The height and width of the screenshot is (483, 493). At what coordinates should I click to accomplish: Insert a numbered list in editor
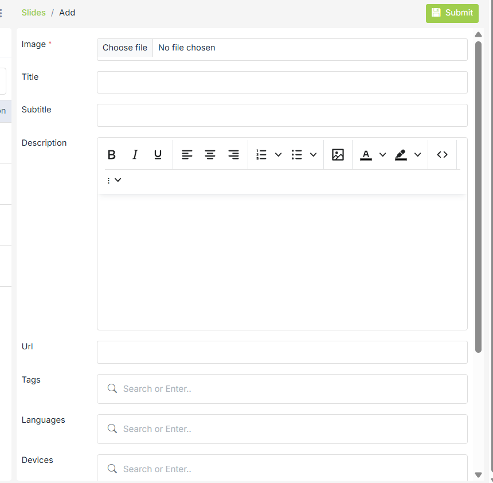(261, 154)
